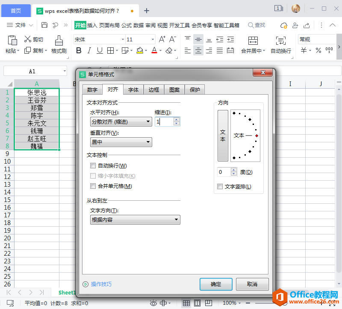Viewport: 342px width, 309px height.
Task: Toggle Italic formatting
Action: tap(89, 50)
